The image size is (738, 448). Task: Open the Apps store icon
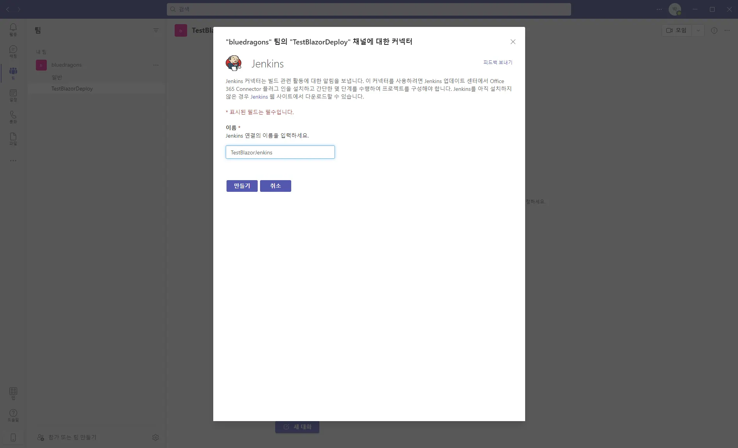pos(13,393)
